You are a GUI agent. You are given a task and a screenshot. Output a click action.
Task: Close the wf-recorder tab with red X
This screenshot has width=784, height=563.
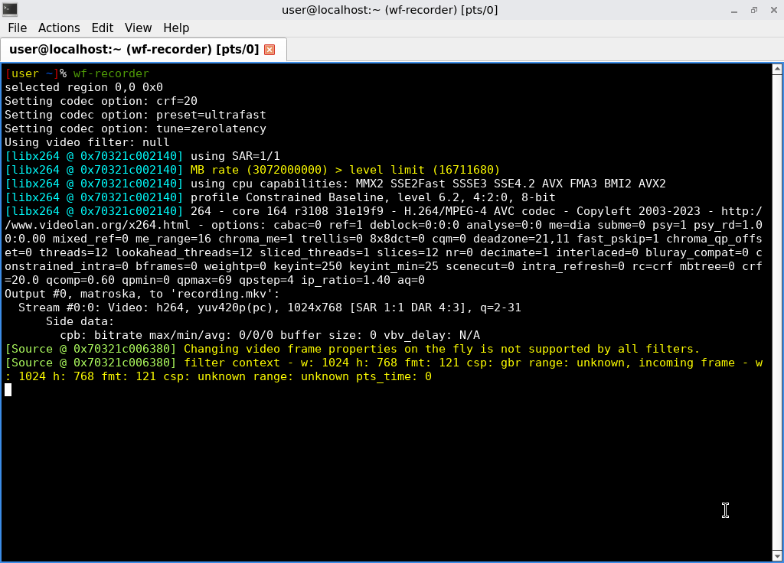click(x=269, y=50)
